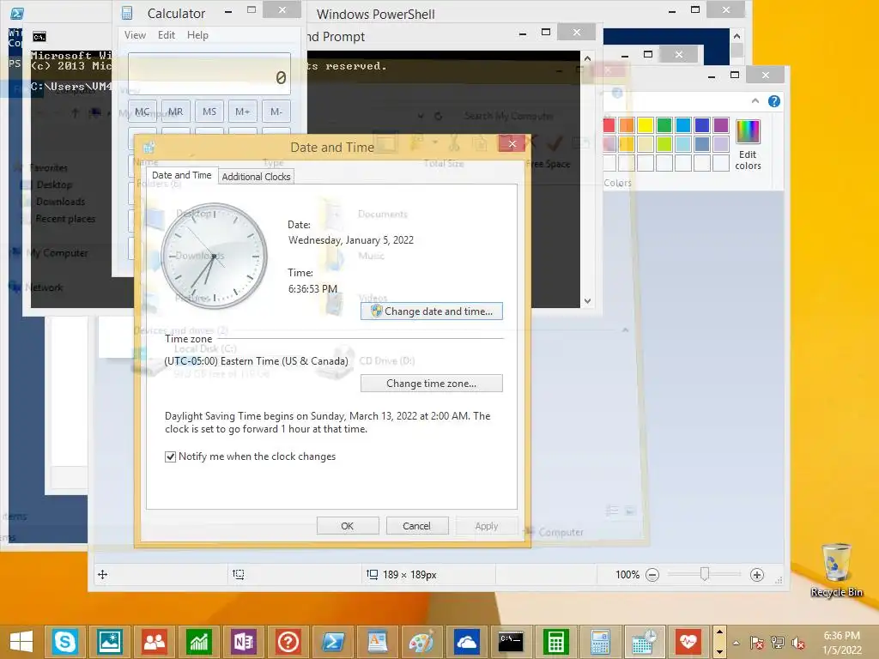This screenshot has width=879, height=659.
Task: Open Calculator View menu
Action: coord(135,35)
